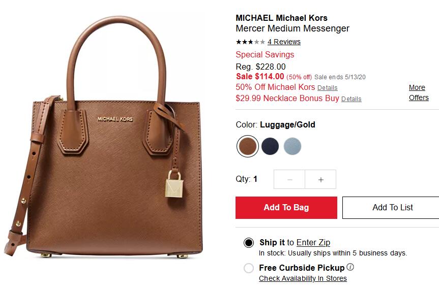
Task: Click the Enter Zip link
Action: pos(313,242)
